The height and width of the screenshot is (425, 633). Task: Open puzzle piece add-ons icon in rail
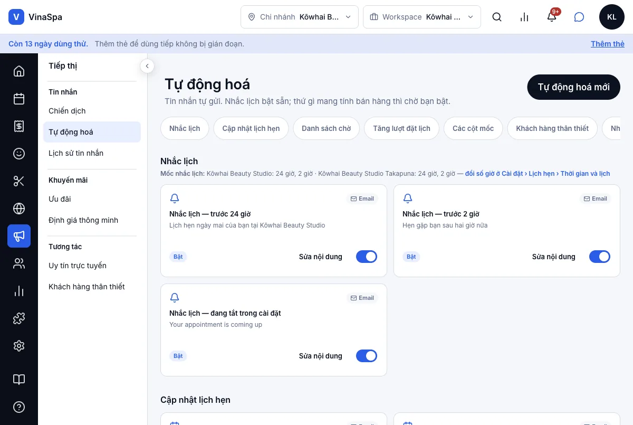pyautogui.click(x=19, y=318)
